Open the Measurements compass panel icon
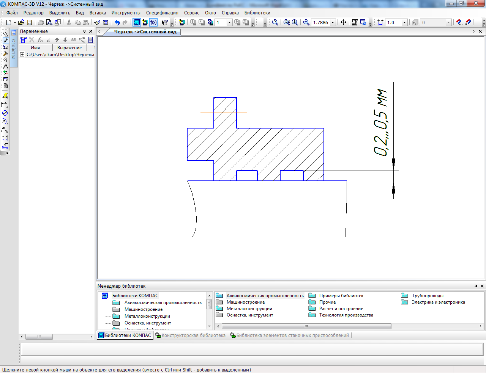Screen dimensions: 486x373 click(5, 66)
